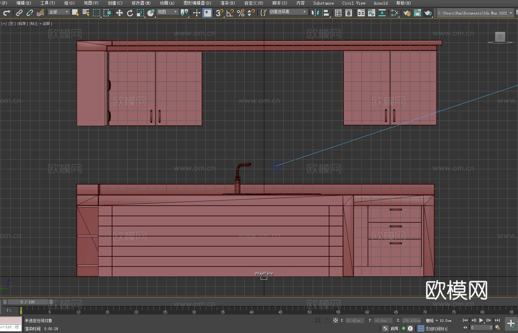The image size is (518, 333).
Task: Click the Align tool icon
Action: (x=326, y=13)
